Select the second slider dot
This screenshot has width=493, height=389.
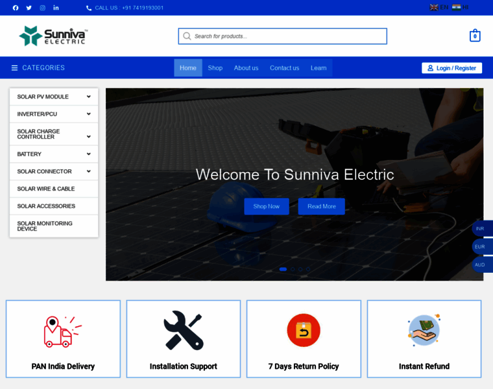point(293,269)
